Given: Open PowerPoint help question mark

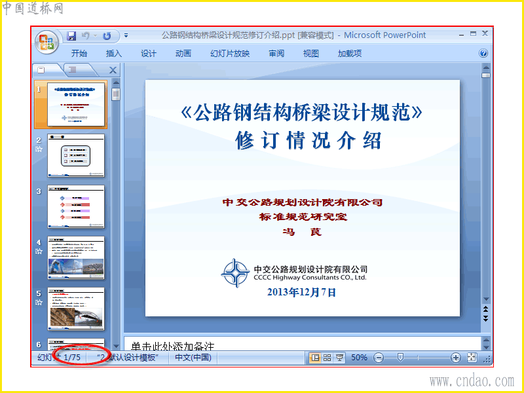Looking at the screenshot, I should coord(483,53).
